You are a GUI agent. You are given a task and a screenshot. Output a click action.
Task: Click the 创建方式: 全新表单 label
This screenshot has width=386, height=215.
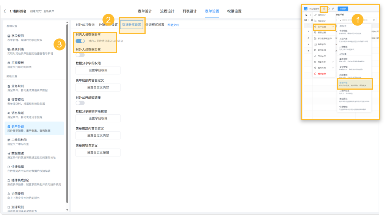[x=42, y=11]
